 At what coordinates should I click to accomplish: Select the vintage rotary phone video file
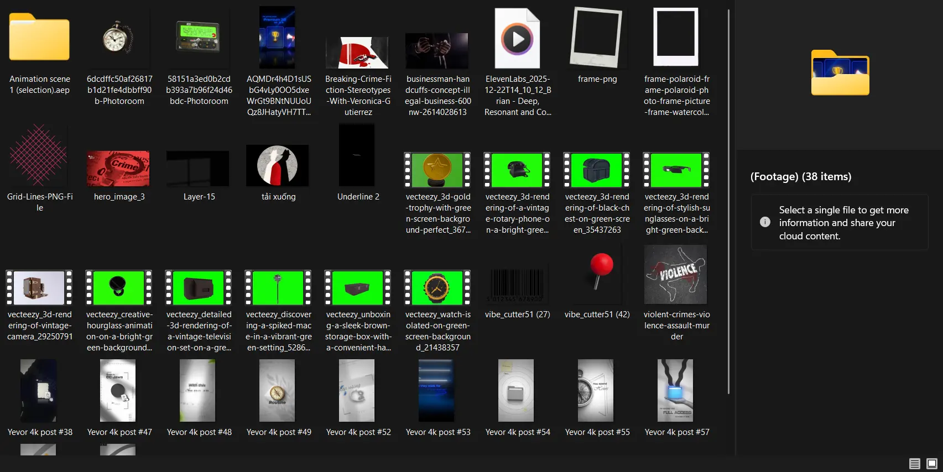pos(517,170)
